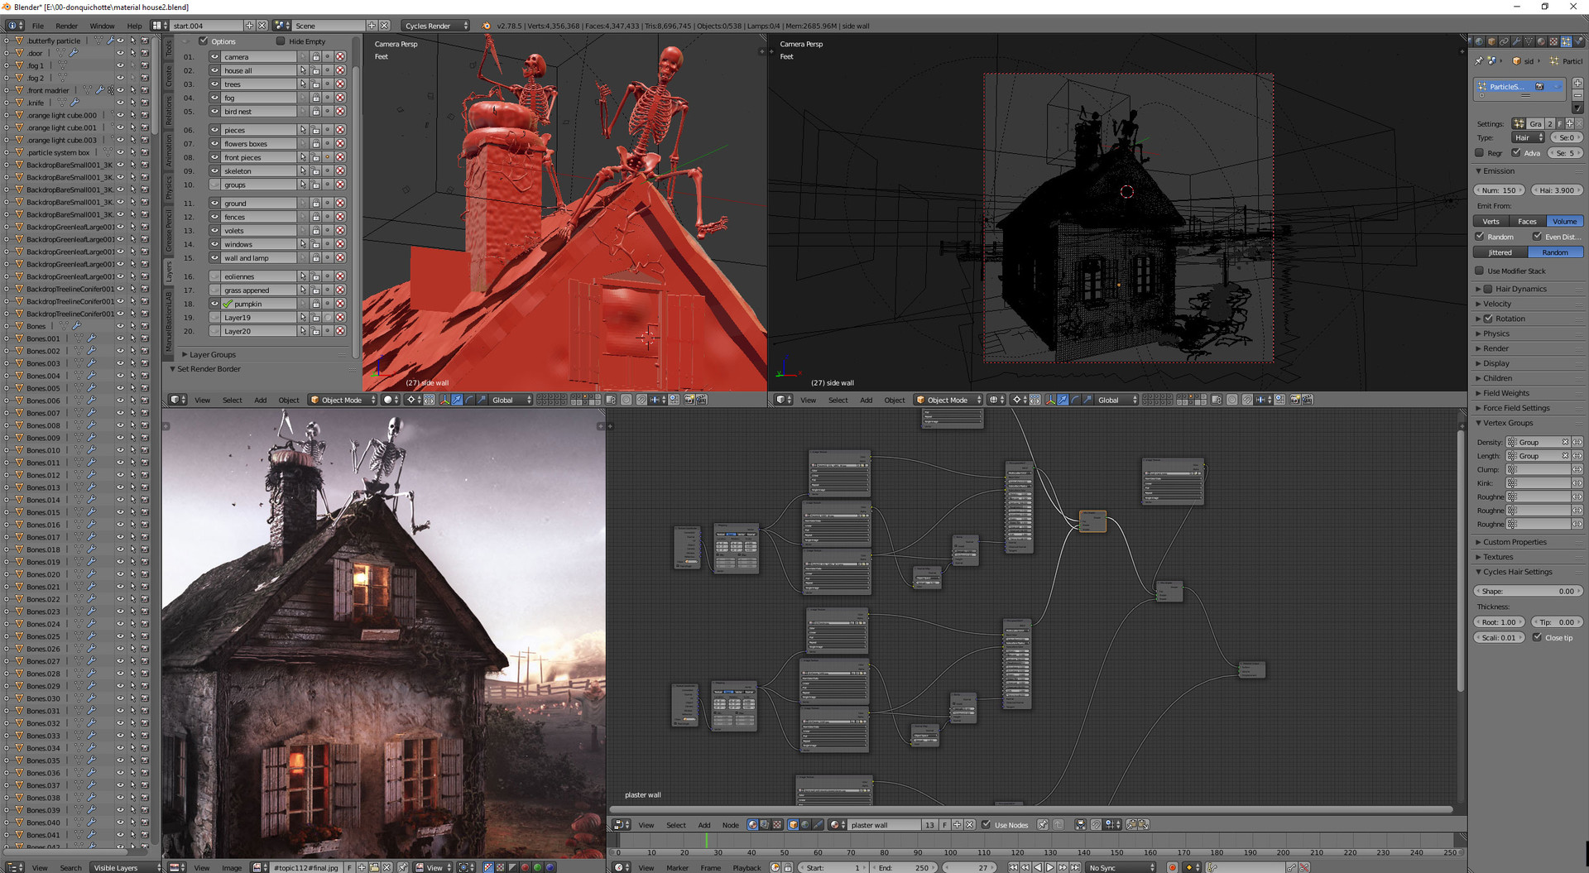Click the add particle system plus button
Screen dimensions: 1589x873
coord(1577,83)
